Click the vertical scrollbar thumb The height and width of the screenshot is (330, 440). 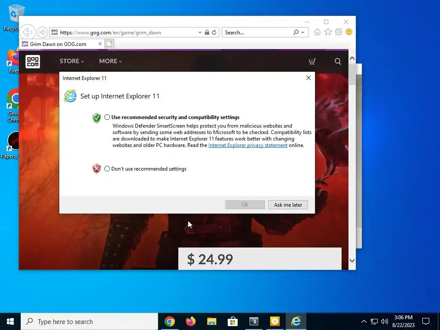[x=352, y=74]
